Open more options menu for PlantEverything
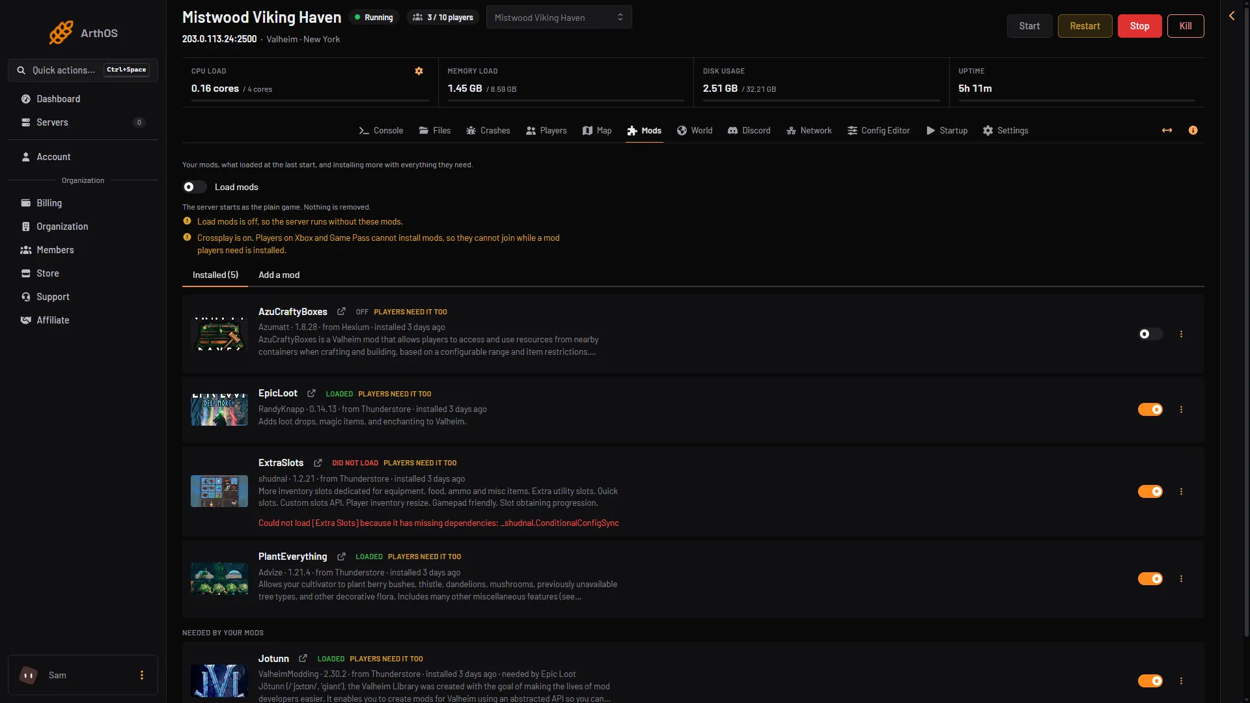 (x=1181, y=579)
